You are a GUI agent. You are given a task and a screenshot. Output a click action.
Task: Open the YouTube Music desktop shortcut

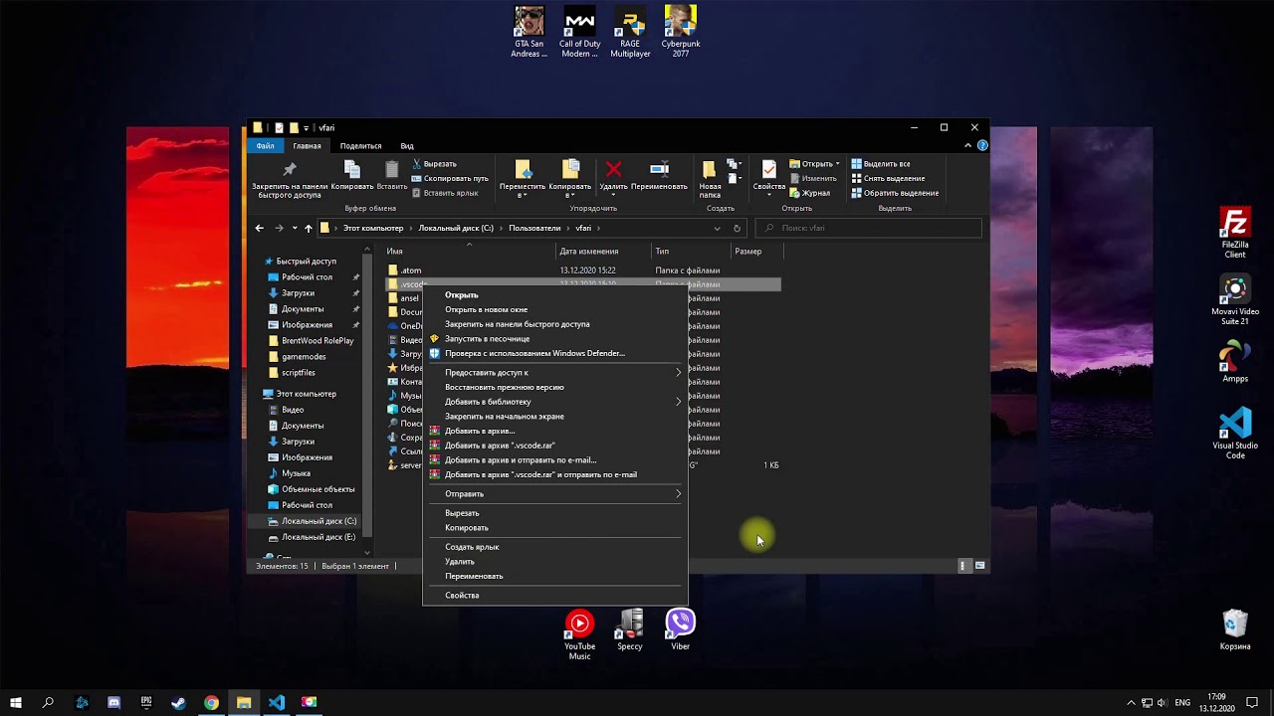(579, 634)
